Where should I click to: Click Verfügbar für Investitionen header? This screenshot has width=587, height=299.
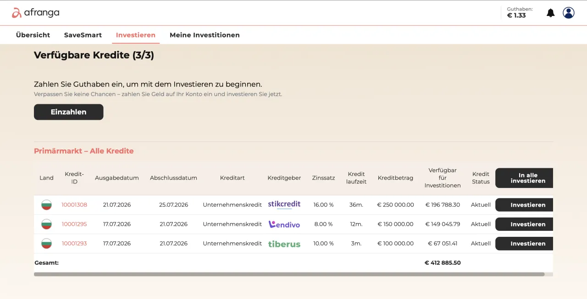point(443,178)
